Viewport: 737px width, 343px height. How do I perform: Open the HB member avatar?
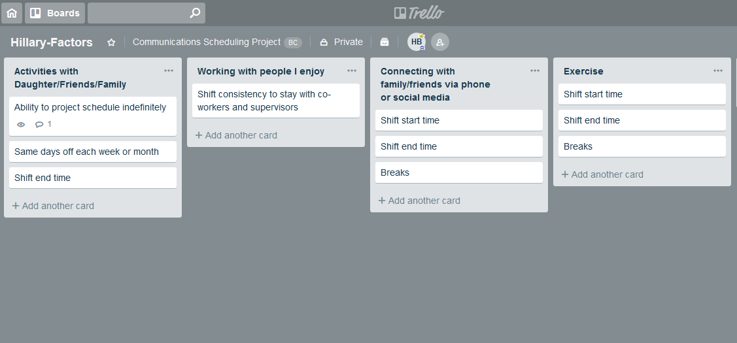tap(417, 42)
